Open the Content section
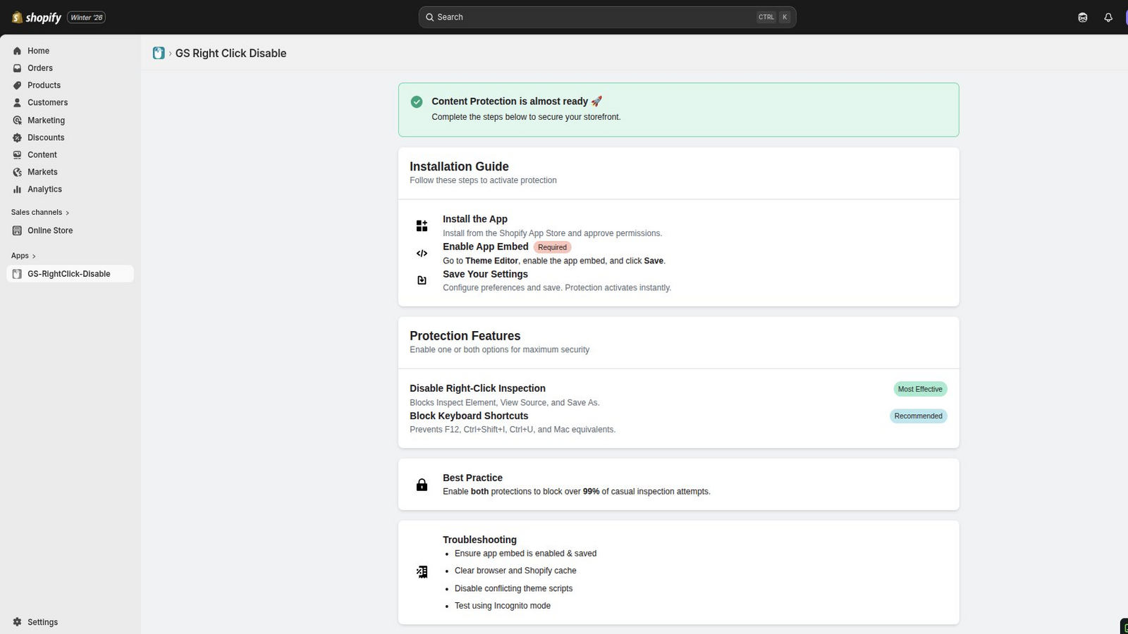This screenshot has height=634, width=1128. [70, 155]
